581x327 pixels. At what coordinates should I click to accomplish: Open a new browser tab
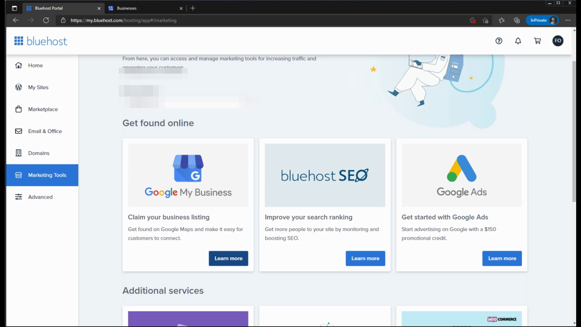pyautogui.click(x=193, y=8)
